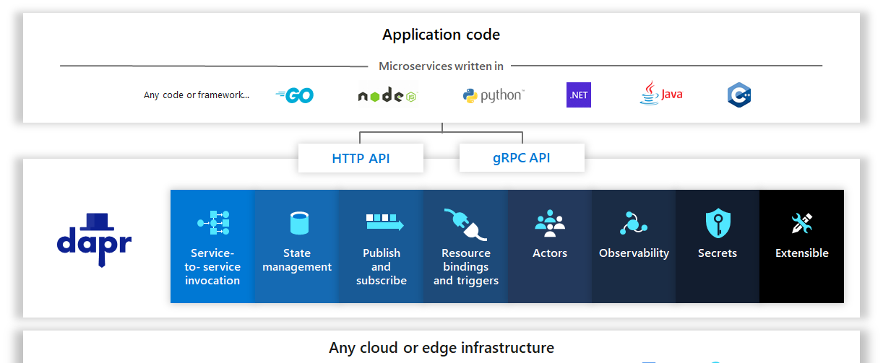The height and width of the screenshot is (363, 883).
Task: Click the "State management" label
Action: [297, 260]
